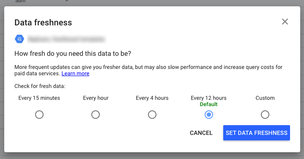
Task: Click the blue BigQuery data source icon
Action: [x=19, y=39]
